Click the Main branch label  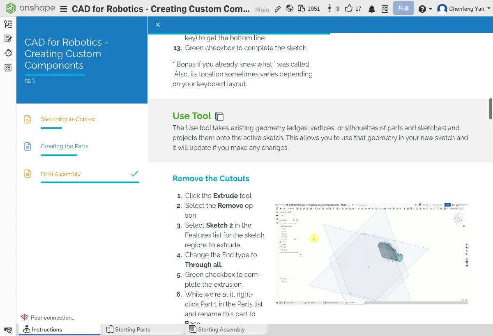(x=262, y=9)
